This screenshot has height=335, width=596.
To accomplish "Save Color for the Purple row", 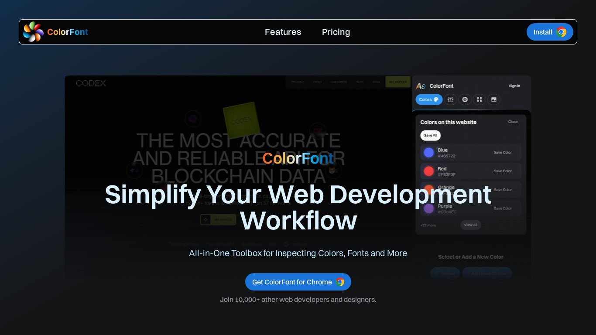I will tap(503, 209).
